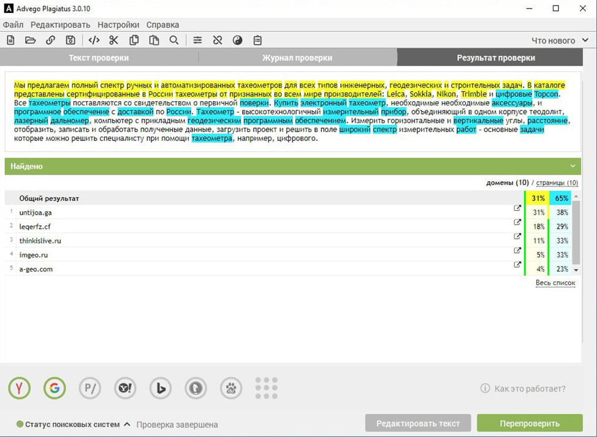
Task: Cut text with the scissors icon
Action: 114,40
